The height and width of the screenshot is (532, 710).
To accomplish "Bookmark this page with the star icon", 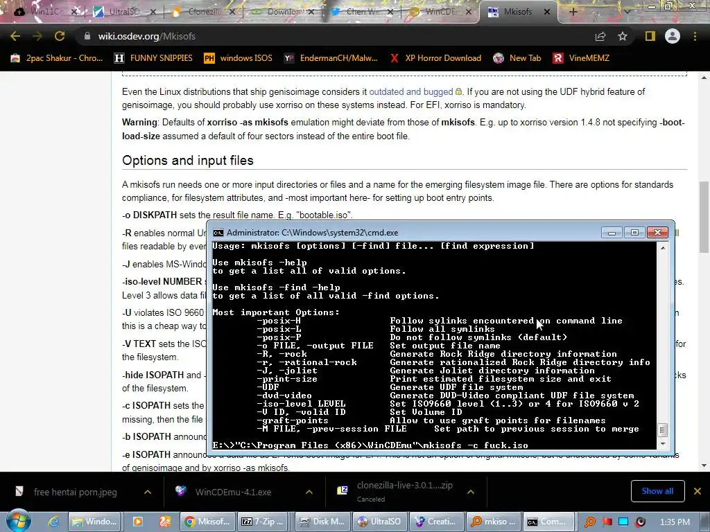I will click(623, 36).
